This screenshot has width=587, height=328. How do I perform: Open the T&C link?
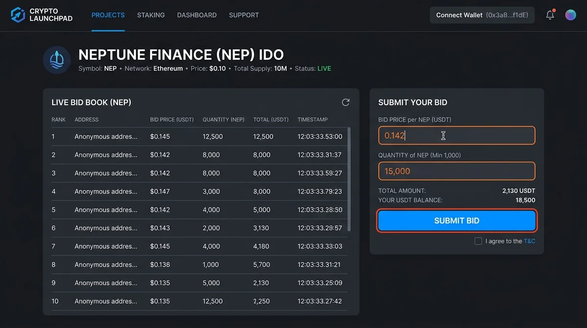[530, 241]
